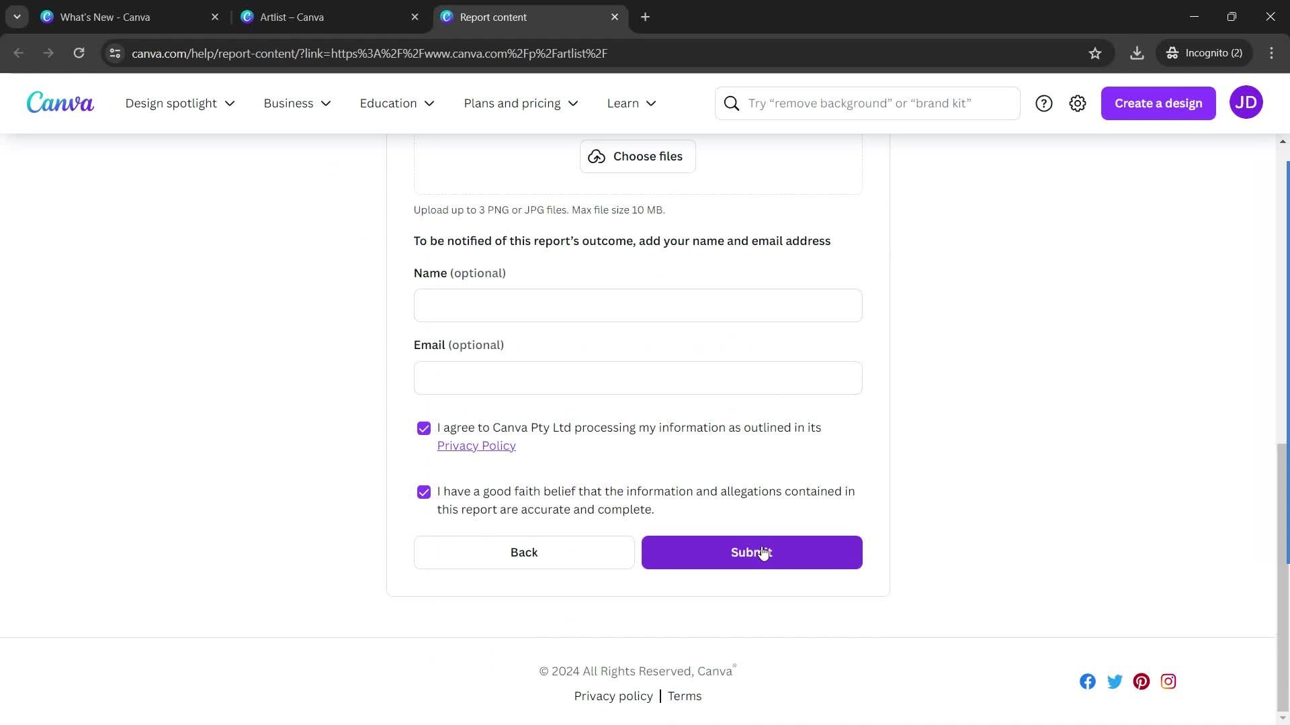Click the incognito profile icon

pyautogui.click(x=1172, y=53)
